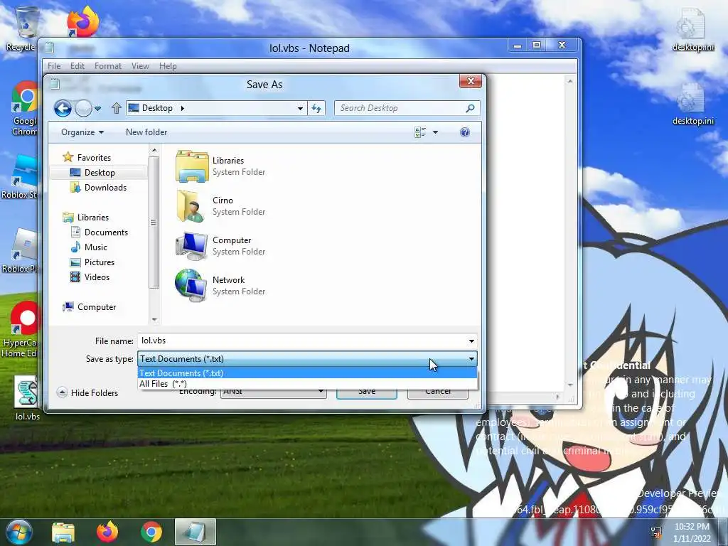Click Hide Folders button
The image size is (728, 546).
tap(87, 392)
